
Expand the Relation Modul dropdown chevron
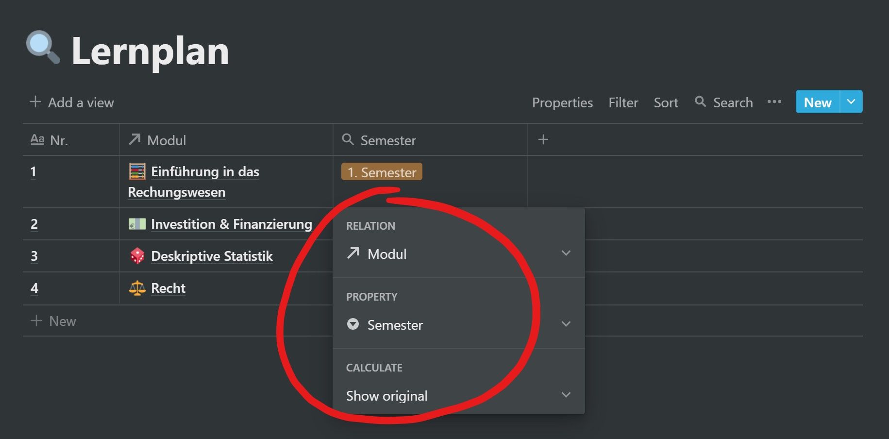566,253
